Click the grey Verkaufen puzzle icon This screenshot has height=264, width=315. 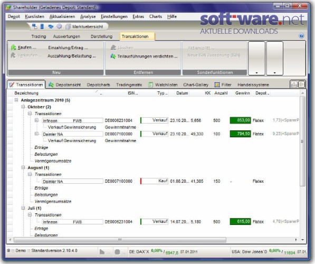click(x=13, y=55)
